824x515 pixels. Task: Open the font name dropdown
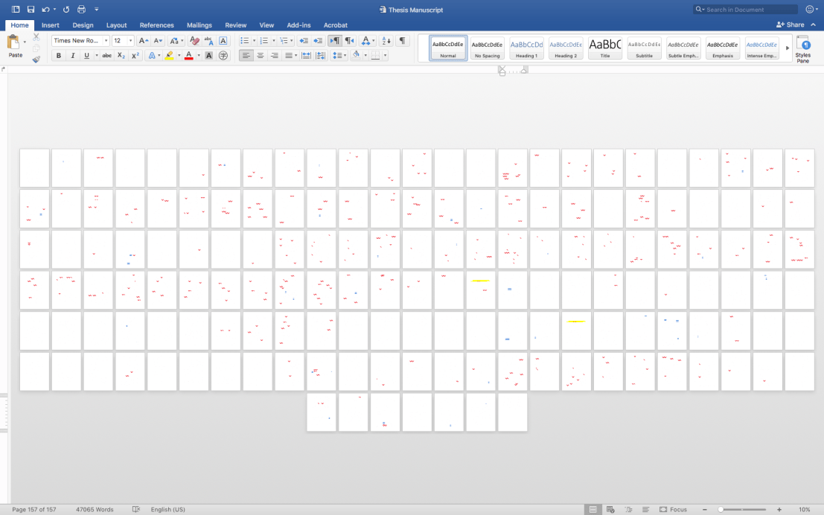point(106,41)
